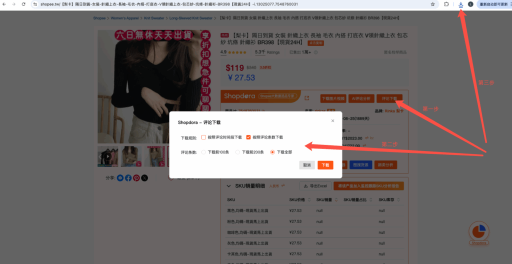Choose the 下载全部 radio option
The width and height of the screenshot is (512, 264).
coord(272,152)
